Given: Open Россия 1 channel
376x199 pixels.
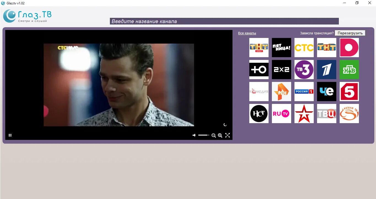Looking at the screenshot, I should click(304, 92).
